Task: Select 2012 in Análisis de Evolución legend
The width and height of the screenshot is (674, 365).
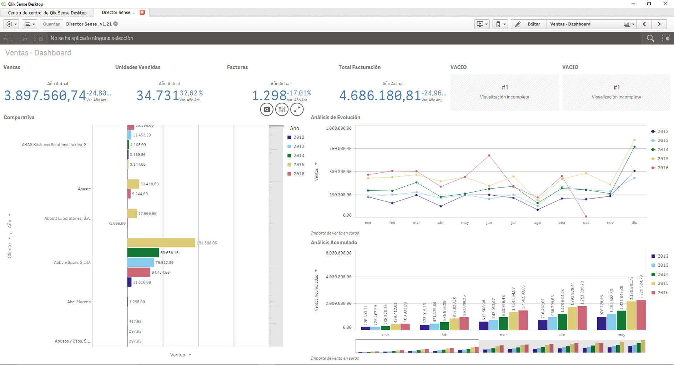Action: [x=660, y=132]
